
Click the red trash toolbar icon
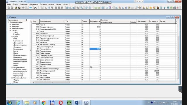178,8
